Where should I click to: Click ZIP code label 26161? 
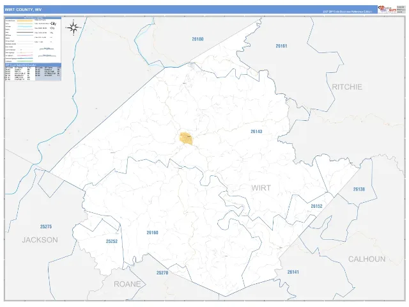point(281,46)
